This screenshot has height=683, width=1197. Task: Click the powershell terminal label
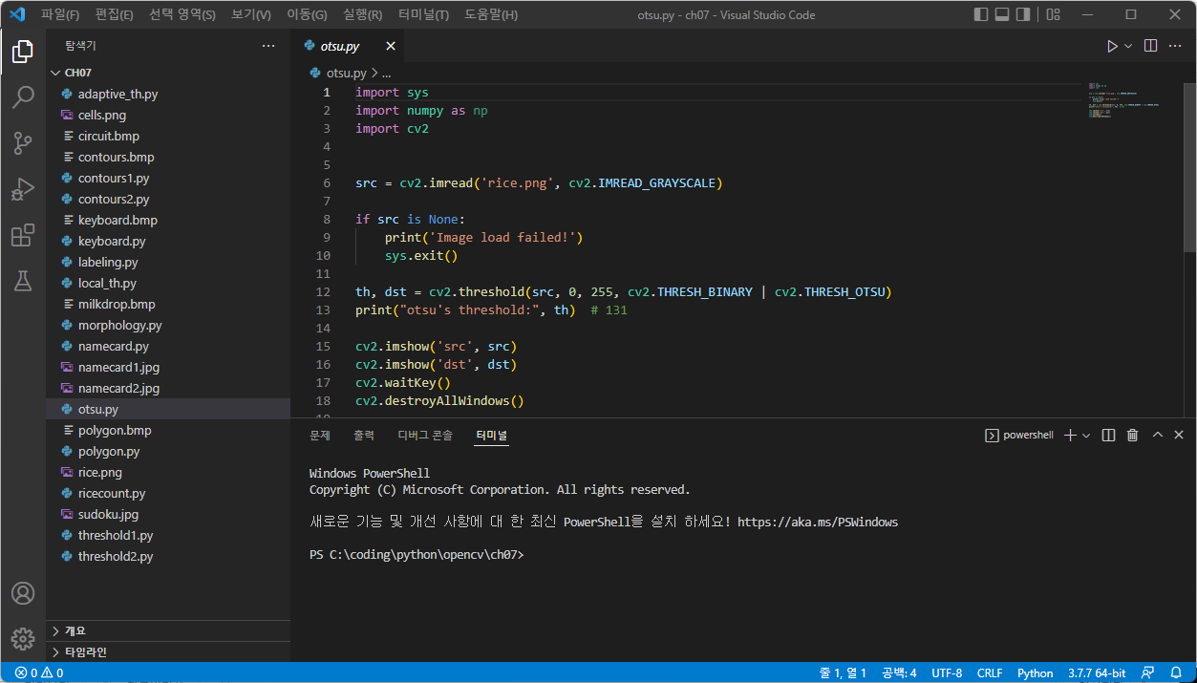coord(1019,435)
